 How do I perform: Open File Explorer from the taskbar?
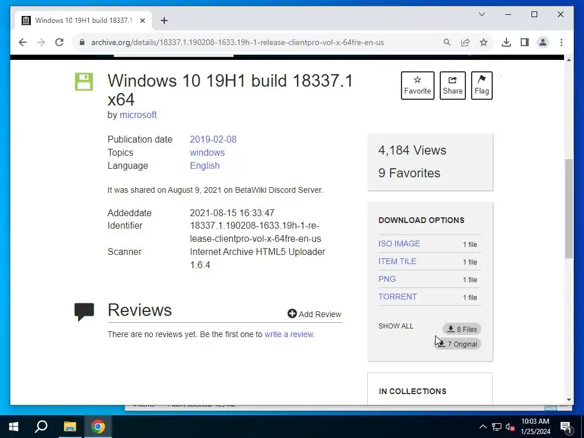(x=70, y=427)
